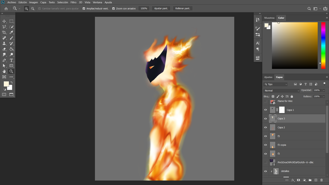Open the Color panel flyout menu
Image resolution: width=329 pixels, height=185 pixels.
coord(327,18)
